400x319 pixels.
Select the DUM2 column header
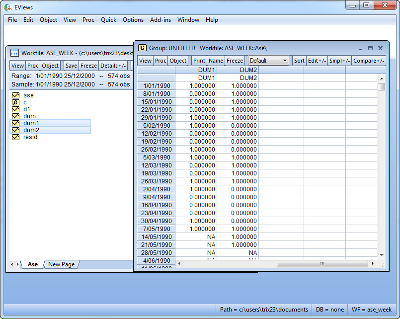click(x=238, y=70)
